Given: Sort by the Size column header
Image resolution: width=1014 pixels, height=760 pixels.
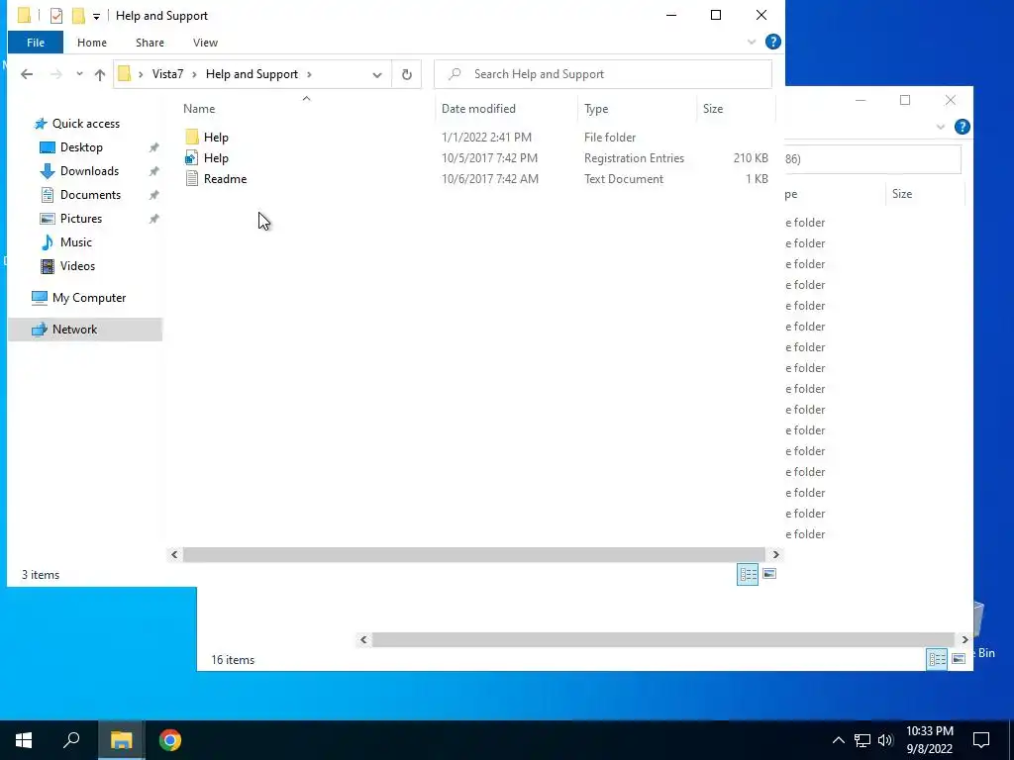Looking at the screenshot, I should (713, 109).
